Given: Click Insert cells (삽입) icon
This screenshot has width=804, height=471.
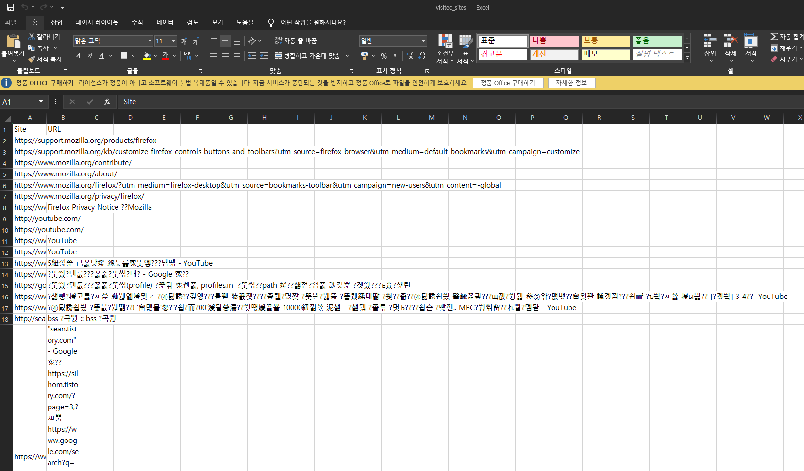Looking at the screenshot, I should click(x=710, y=41).
